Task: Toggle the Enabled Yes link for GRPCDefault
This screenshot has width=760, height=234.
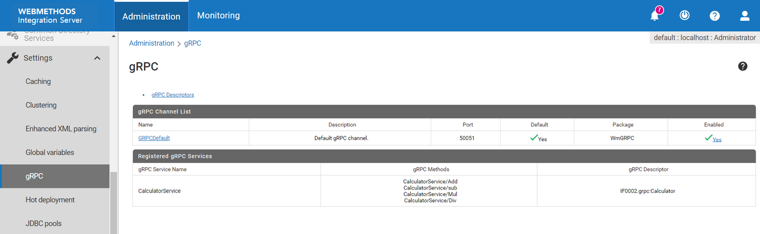Action: click(717, 139)
